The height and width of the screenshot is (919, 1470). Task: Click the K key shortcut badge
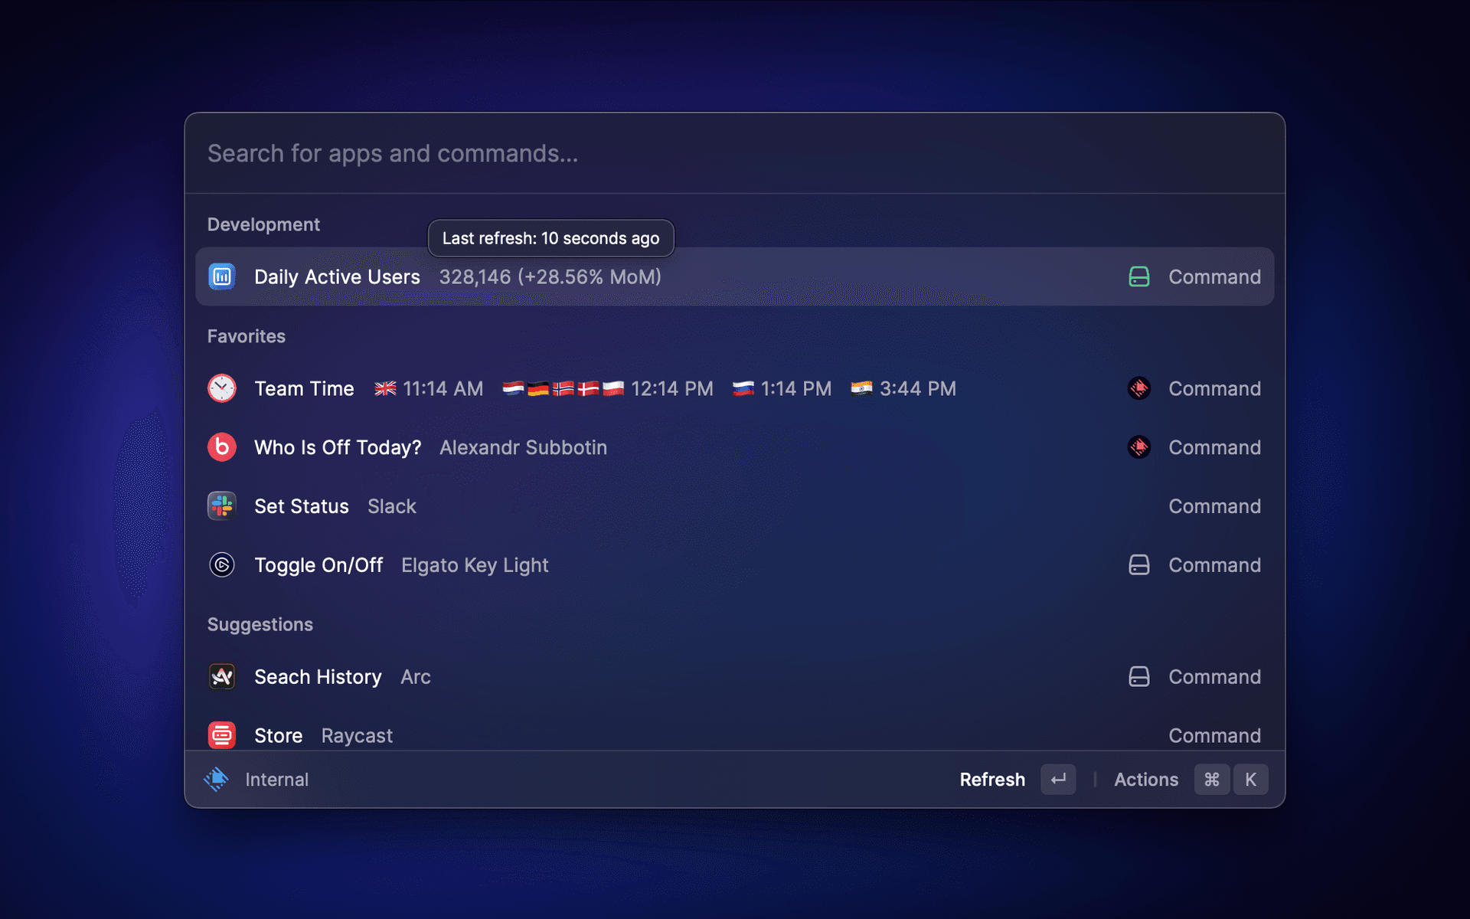tap(1250, 780)
